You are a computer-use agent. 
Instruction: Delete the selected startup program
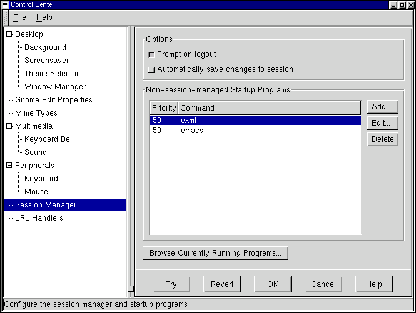point(382,139)
